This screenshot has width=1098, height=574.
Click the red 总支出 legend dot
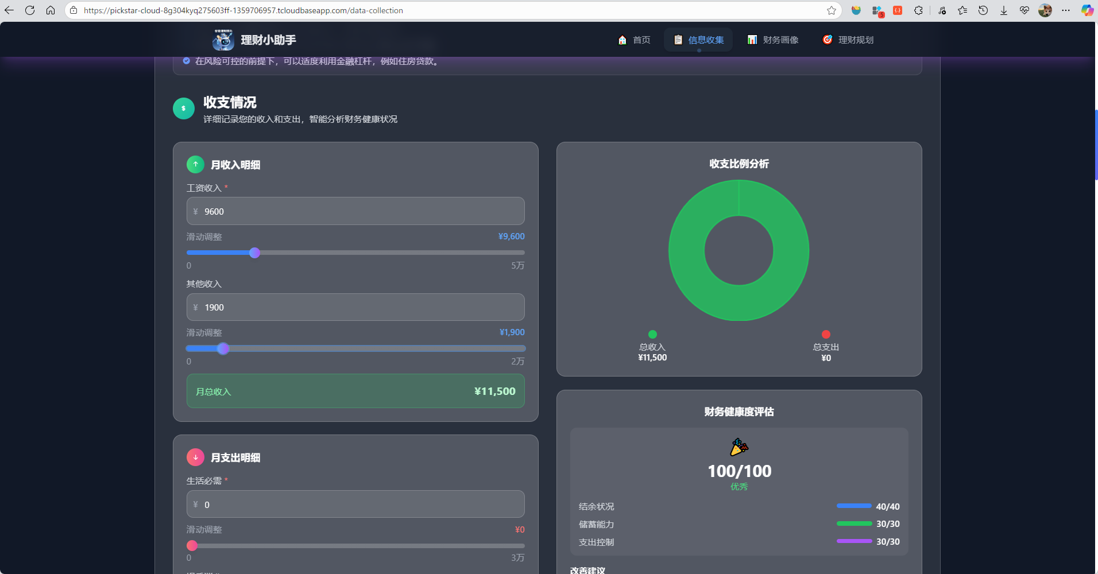[x=826, y=334]
